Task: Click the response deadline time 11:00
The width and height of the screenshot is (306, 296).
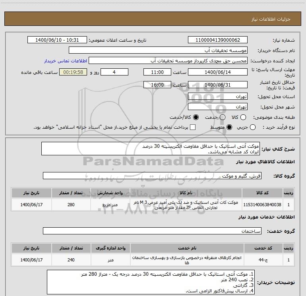Action: (x=157, y=72)
